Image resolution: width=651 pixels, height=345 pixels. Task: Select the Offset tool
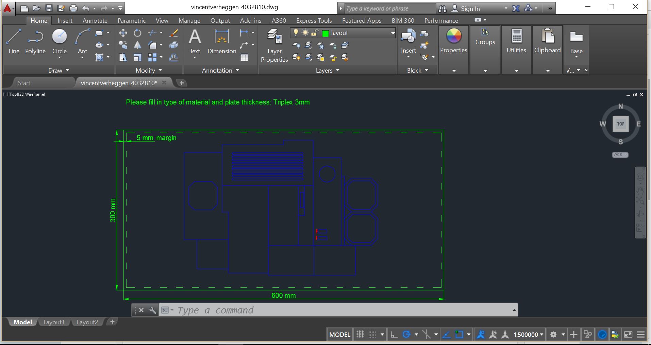(173, 57)
